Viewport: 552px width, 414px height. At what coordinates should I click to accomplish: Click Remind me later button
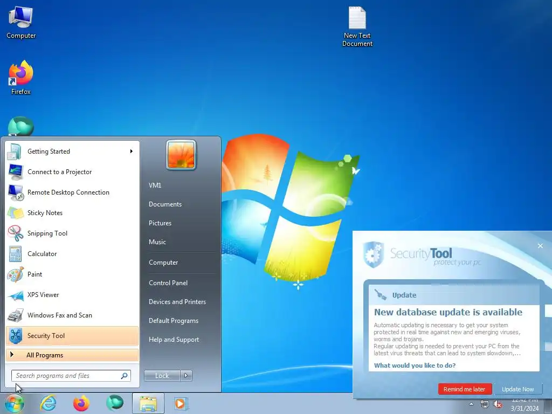(x=465, y=389)
